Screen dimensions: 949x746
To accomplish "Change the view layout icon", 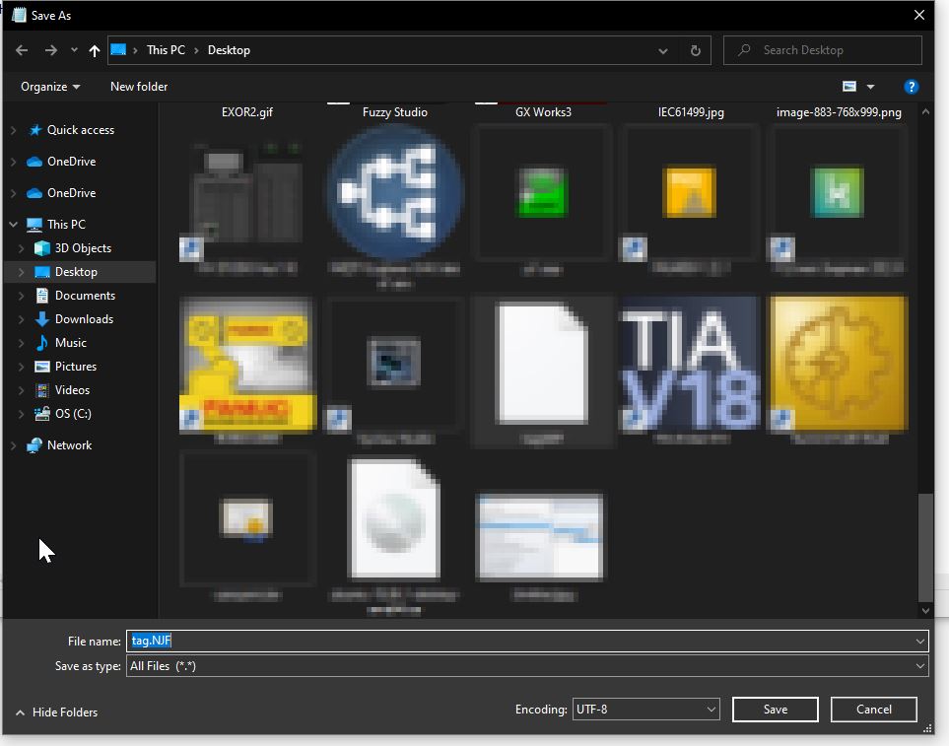I will [x=849, y=87].
